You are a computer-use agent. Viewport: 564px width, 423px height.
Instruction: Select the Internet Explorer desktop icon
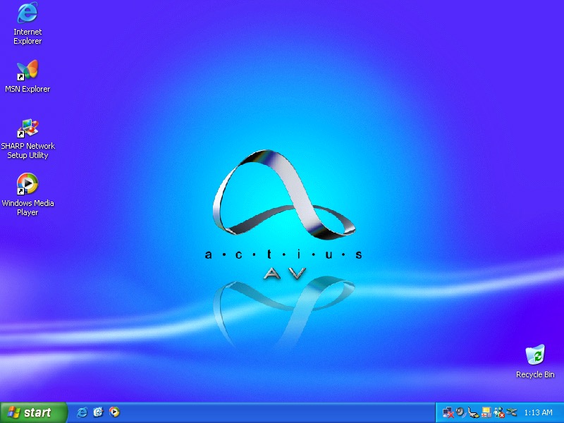click(x=27, y=13)
